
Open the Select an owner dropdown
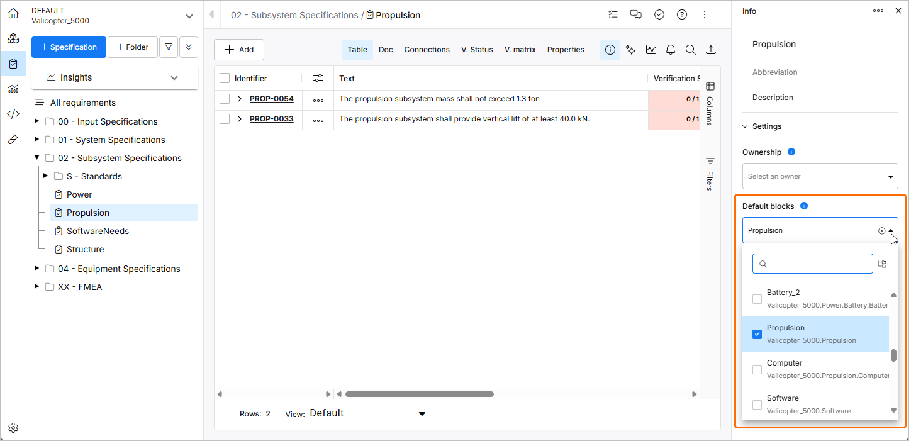coord(820,176)
